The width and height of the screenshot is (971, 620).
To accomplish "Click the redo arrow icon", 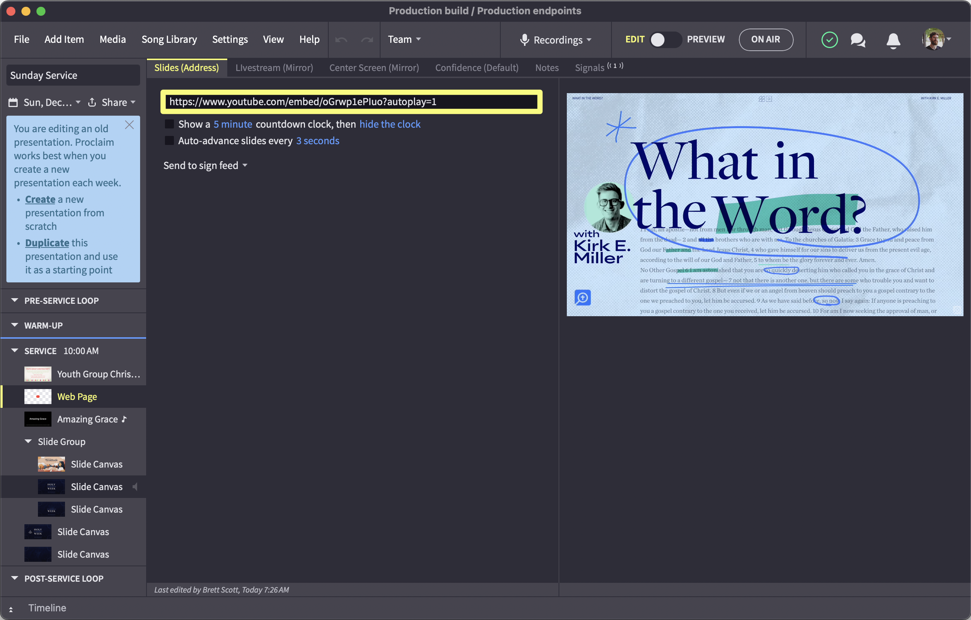I will tap(367, 39).
